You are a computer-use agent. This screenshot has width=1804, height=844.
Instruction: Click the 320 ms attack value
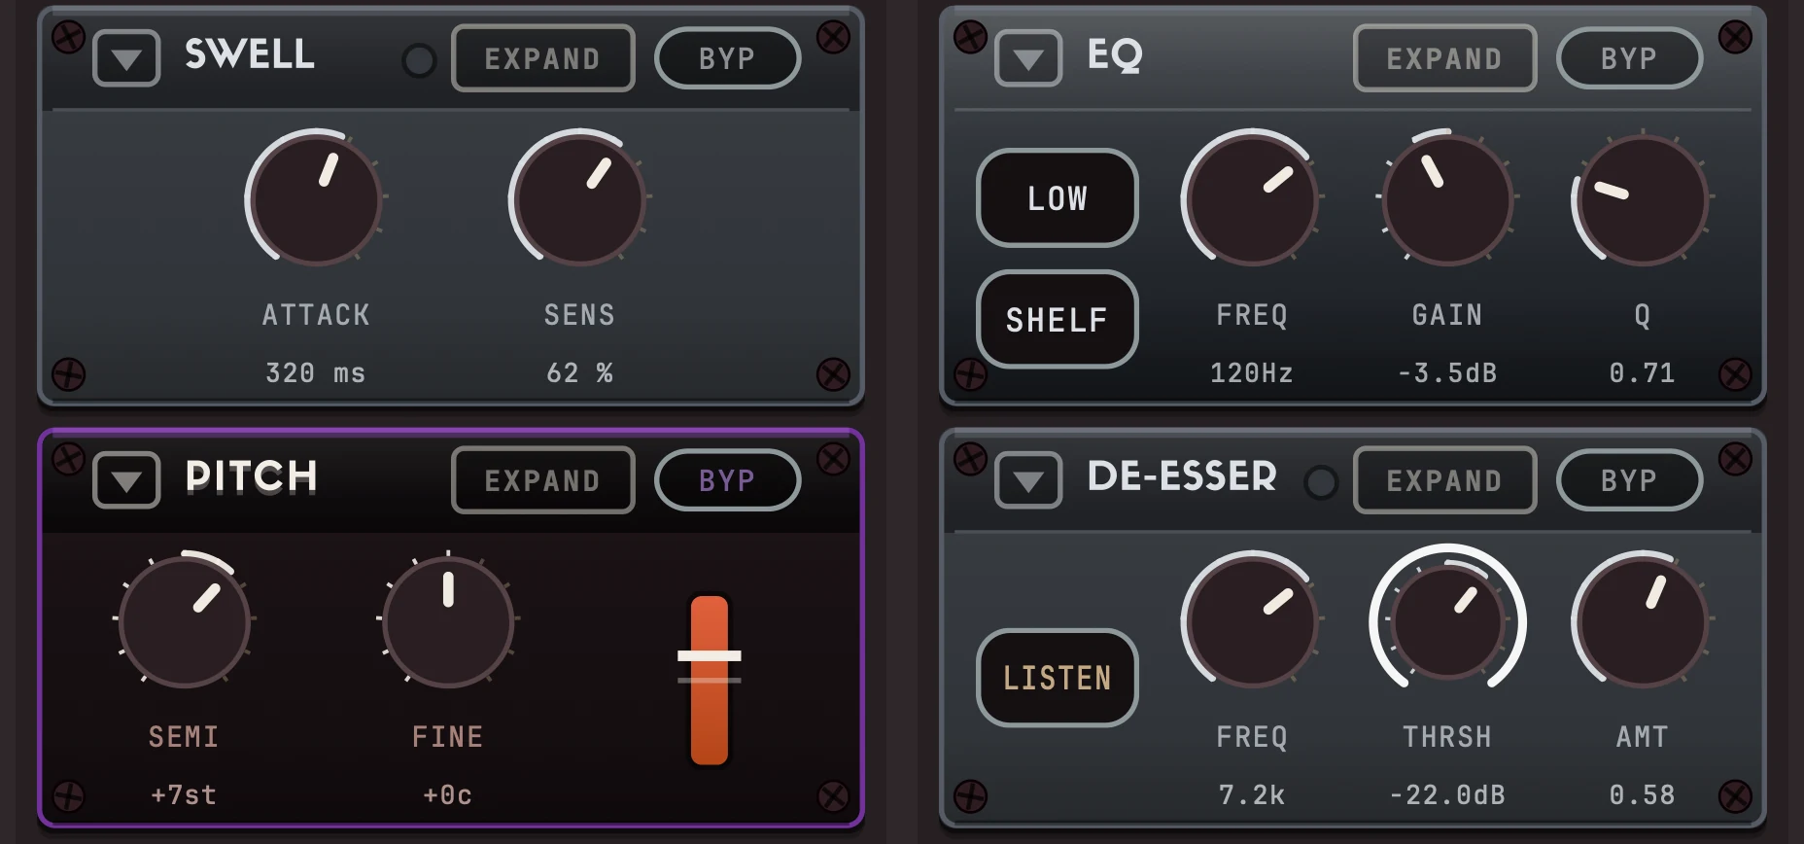(x=316, y=373)
